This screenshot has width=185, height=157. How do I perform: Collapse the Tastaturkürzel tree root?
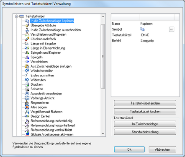[16, 16]
